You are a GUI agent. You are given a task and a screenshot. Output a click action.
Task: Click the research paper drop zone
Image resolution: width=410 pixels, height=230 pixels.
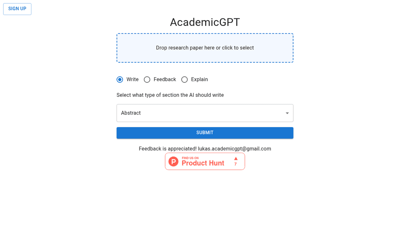(205, 48)
